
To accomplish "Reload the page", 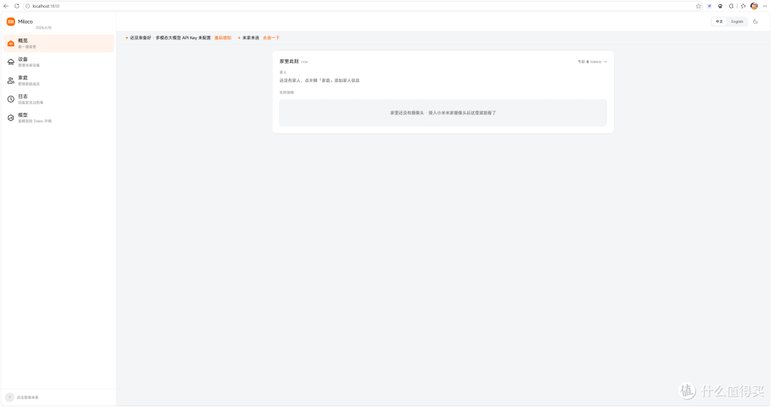I will 16,6.
